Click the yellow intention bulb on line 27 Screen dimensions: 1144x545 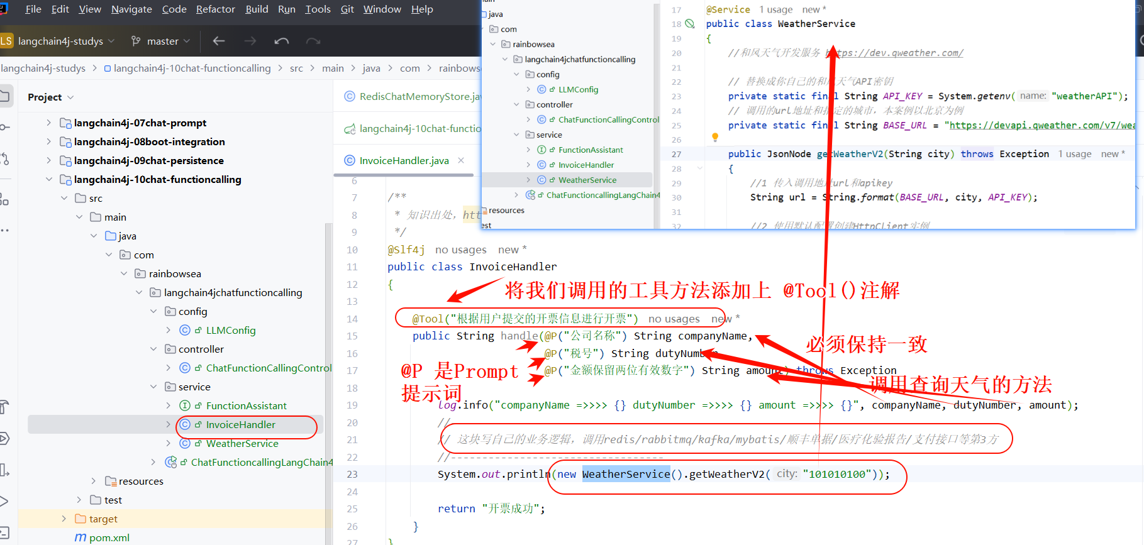(714, 137)
